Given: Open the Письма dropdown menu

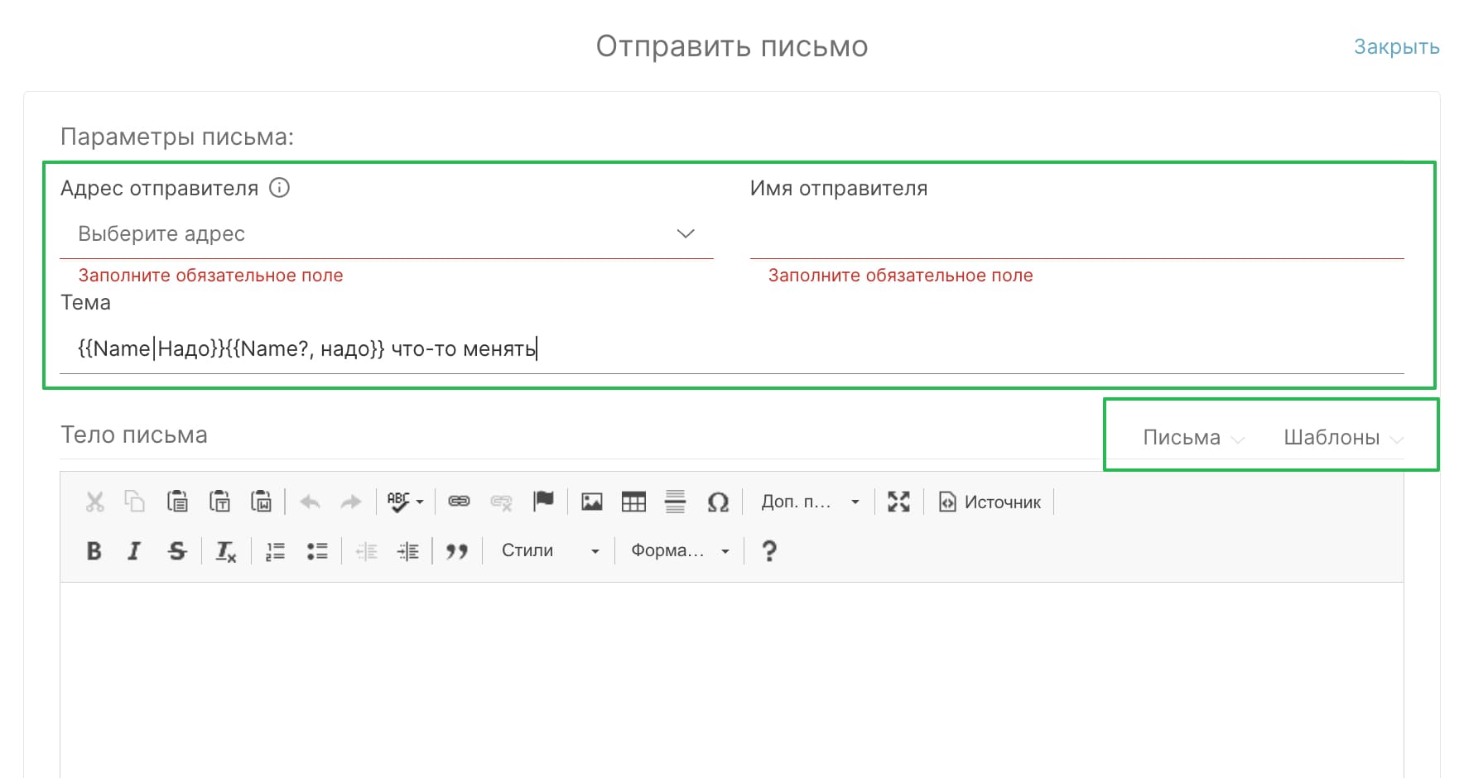Looking at the screenshot, I should click(1192, 437).
